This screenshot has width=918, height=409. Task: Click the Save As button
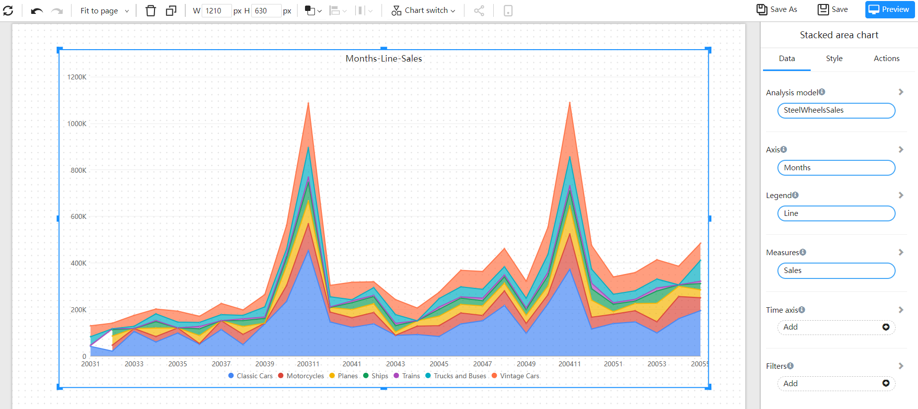777,9
